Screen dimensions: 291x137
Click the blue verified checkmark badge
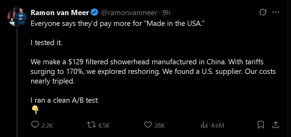(x=95, y=13)
